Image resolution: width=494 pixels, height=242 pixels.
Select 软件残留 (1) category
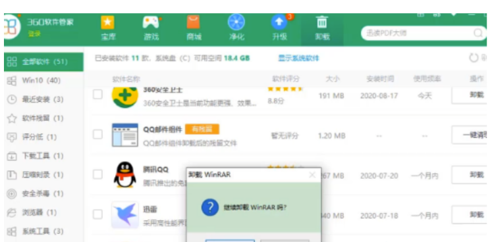pos(43,118)
